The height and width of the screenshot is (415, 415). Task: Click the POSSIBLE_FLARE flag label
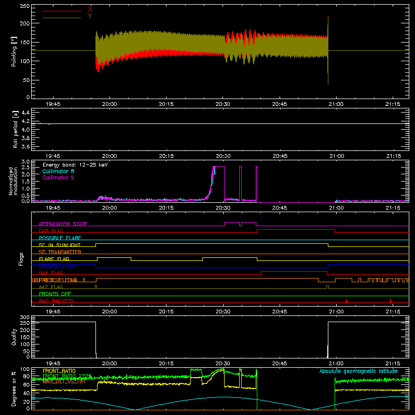pyautogui.click(x=60, y=238)
